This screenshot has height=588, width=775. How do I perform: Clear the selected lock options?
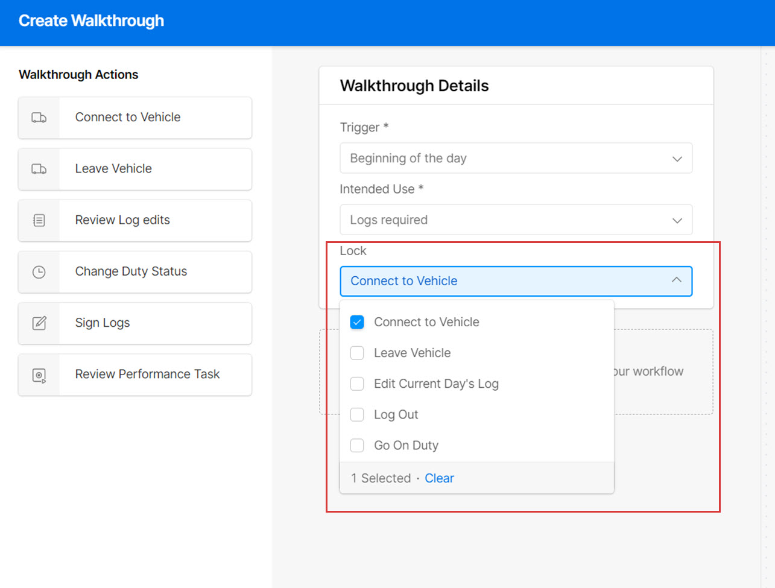pyautogui.click(x=439, y=478)
